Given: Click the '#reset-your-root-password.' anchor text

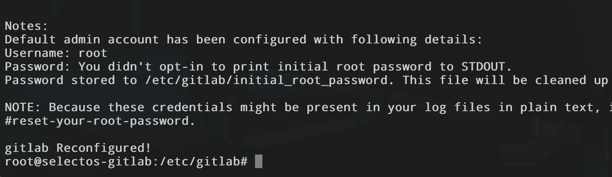Looking at the screenshot, I should click(x=100, y=121).
